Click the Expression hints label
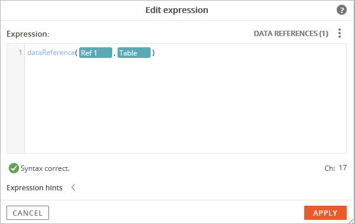This screenshot has height=224, width=355. pos(34,188)
